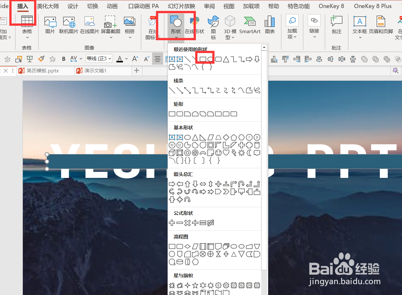Toggle center alignment button in the toolbar
This screenshot has width=402, height=295.
click(x=158, y=59)
